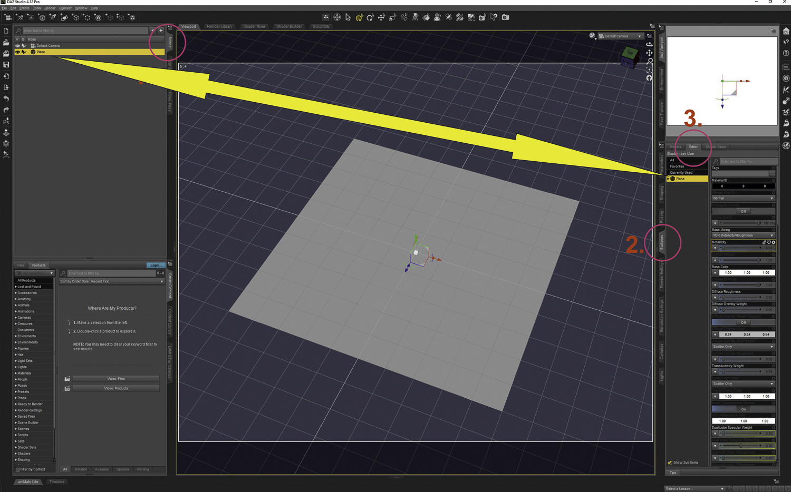Image resolution: width=791 pixels, height=492 pixels.
Task: Click the Video: Files clapperboard icon
Action: pyautogui.click(x=67, y=379)
